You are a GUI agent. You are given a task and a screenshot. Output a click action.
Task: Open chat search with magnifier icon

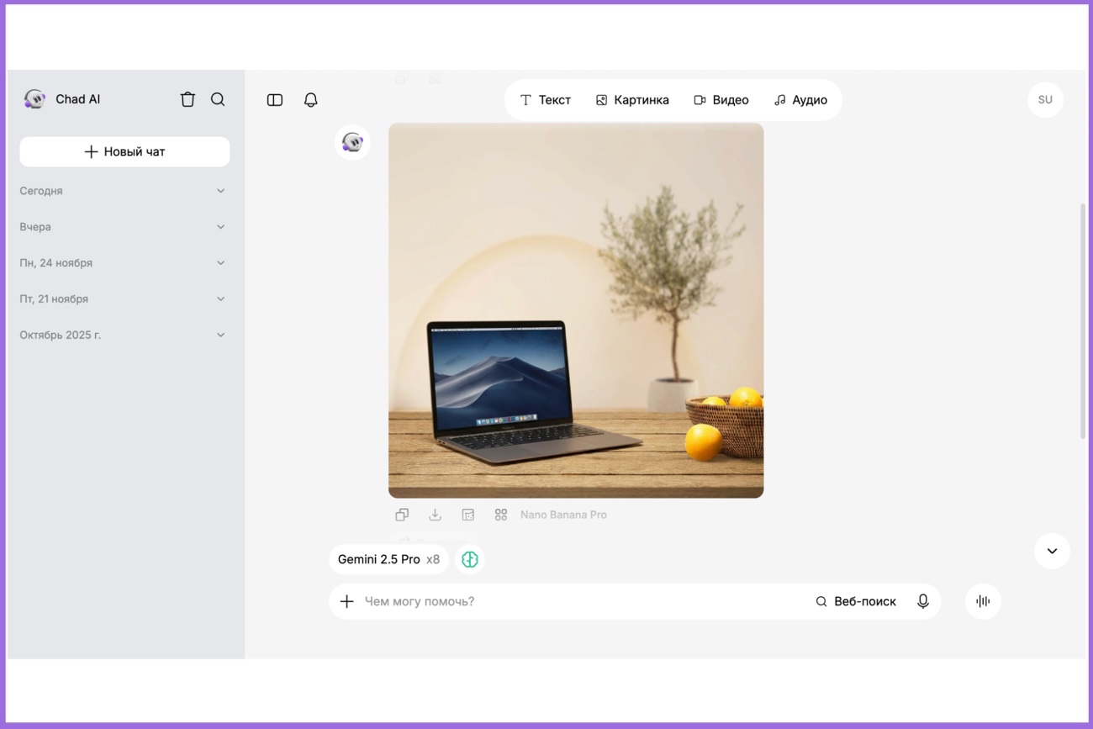click(x=218, y=99)
